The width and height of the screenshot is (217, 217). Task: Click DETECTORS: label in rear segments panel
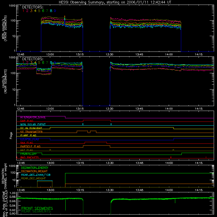33,59
